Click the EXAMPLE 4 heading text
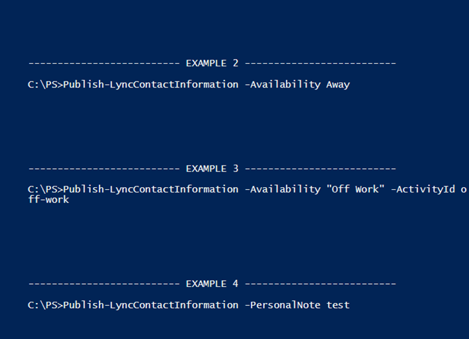Screen dimensions: 469x339 tap(212, 283)
